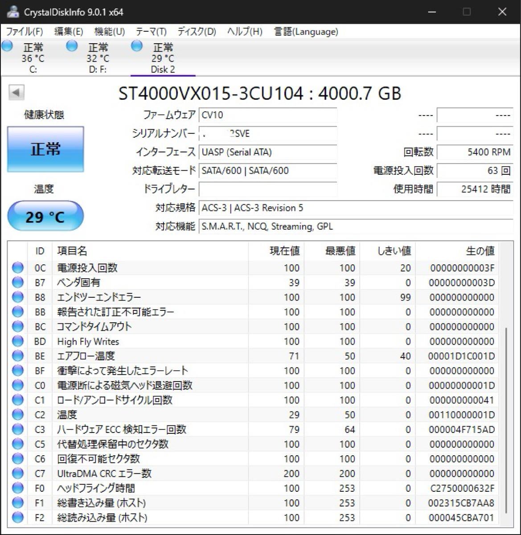Click the ファームウェア field showing CV10
This screenshot has width=521, height=535.
[x=267, y=115]
